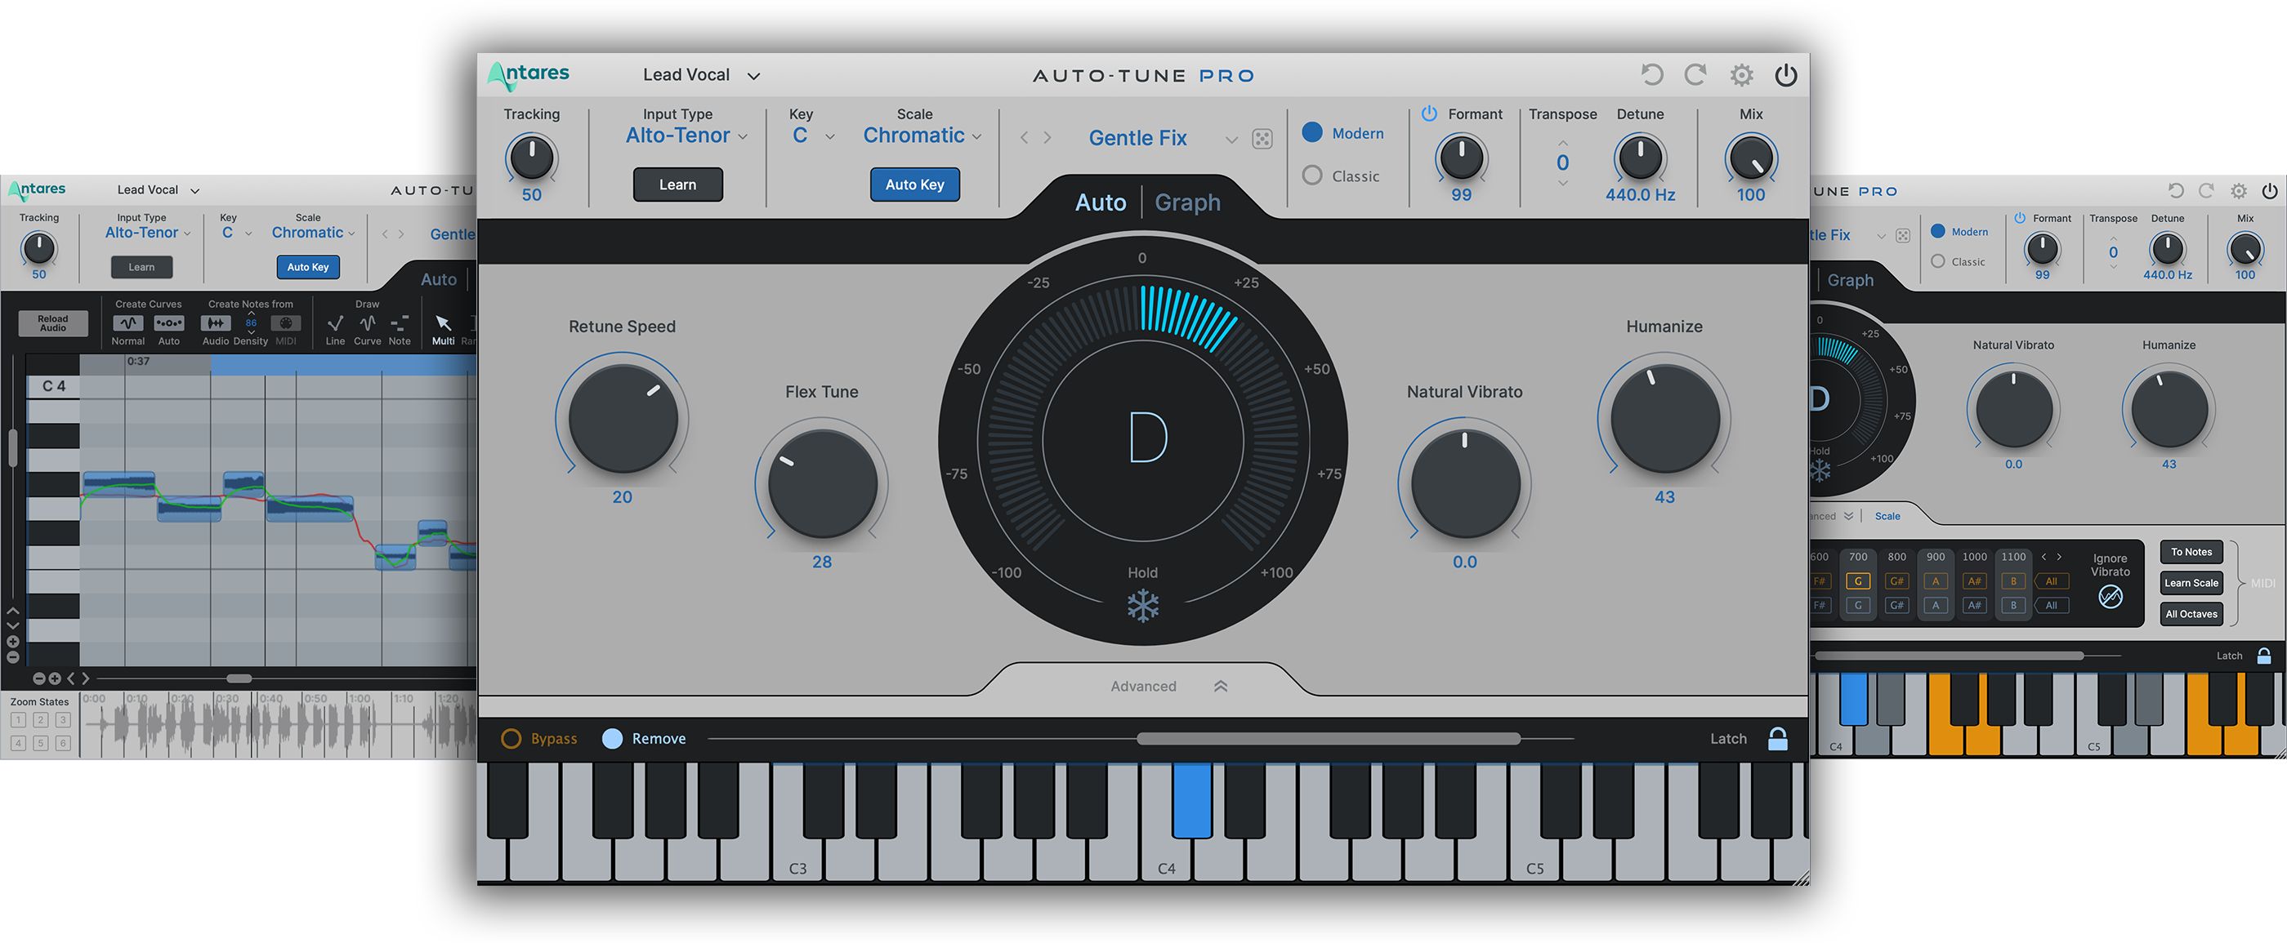This screenshot has height=943, width=2287.
Task: Click the plugin power bypass icon
Action: click(x=1786, y=75)
